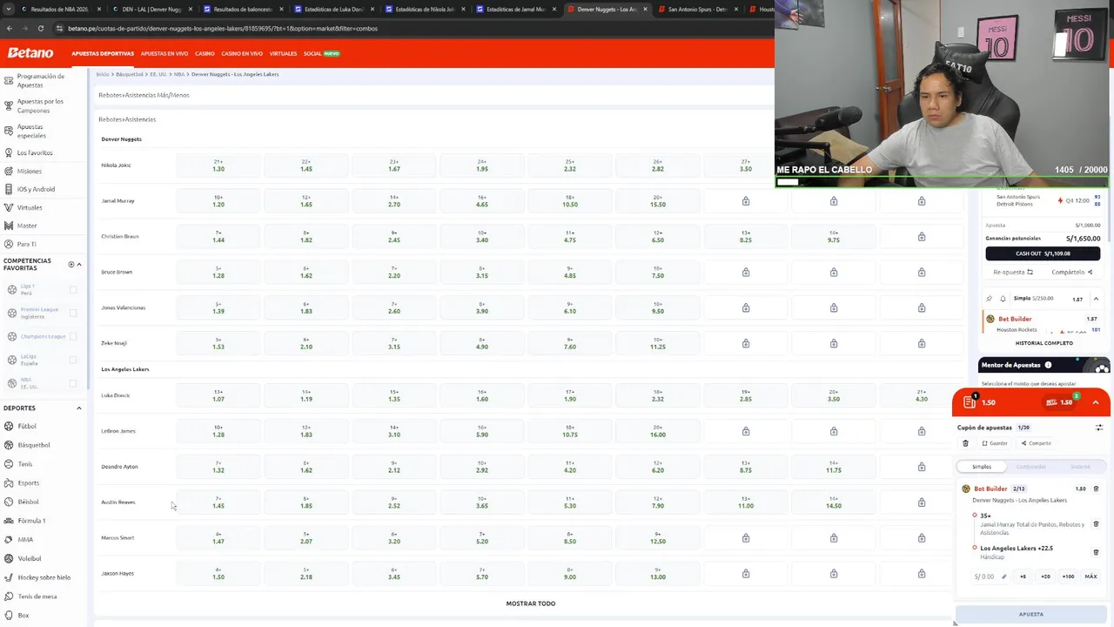Click Guardar in bet coupon
Viewport: 1114px width, 627px height.
pyautogui.click(x=995, y=443)
